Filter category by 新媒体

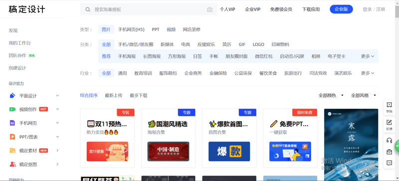click(167, 44)
